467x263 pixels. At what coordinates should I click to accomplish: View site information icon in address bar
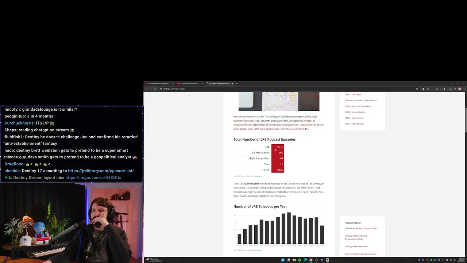pos(161,89)
